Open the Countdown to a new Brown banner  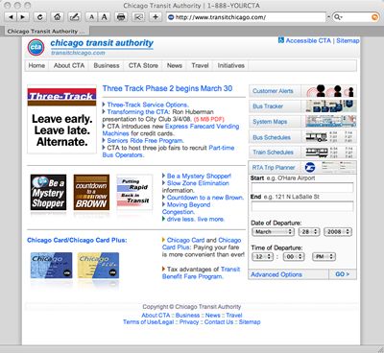pos(91,193)
